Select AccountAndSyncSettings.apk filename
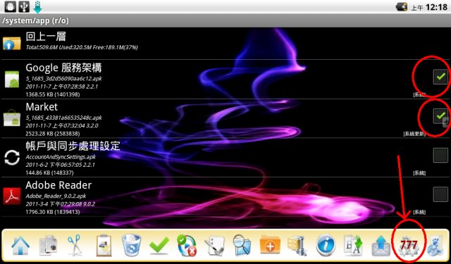Viewport: 451px width, 264px height. tap(61, 157)
